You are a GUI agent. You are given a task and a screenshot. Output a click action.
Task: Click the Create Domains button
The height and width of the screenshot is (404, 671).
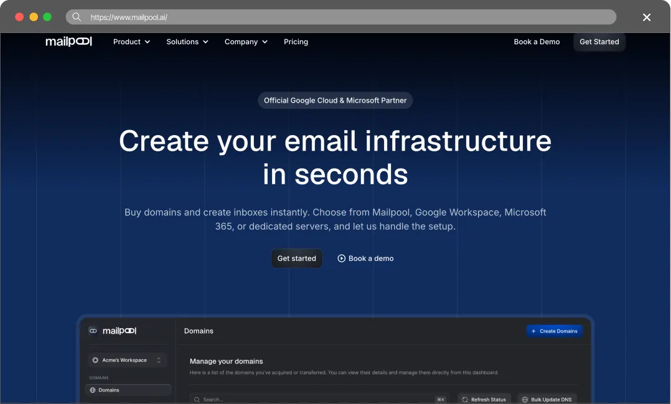554,331
